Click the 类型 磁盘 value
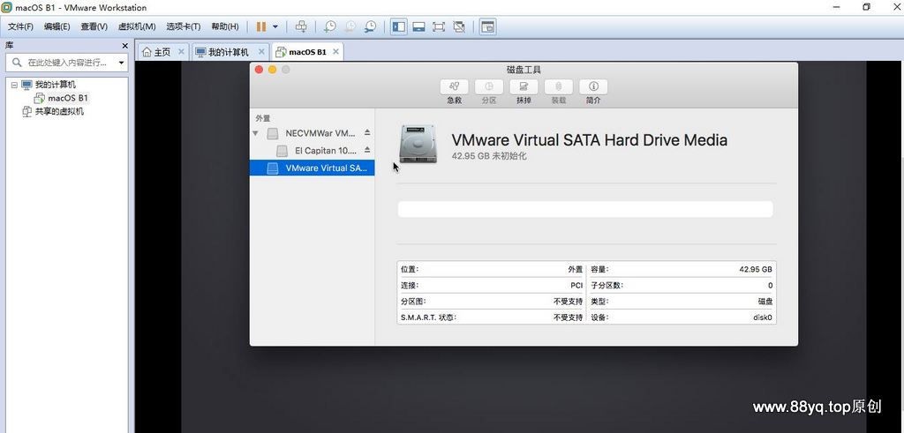The width and height of the screenshot is (904, 433). 765,301
